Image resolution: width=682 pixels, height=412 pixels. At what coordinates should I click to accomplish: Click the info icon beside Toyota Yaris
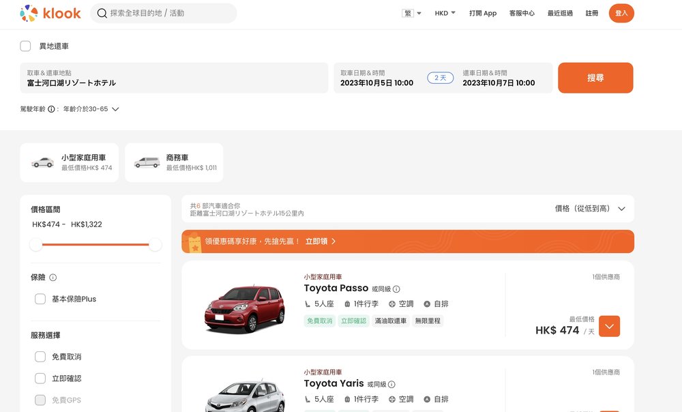[x=391, y=385]
